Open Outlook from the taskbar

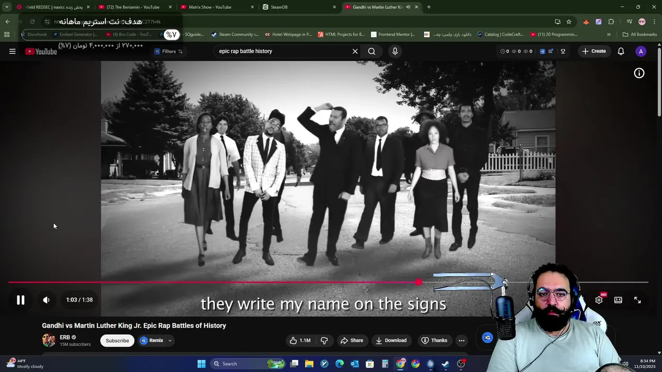(354, 364)
